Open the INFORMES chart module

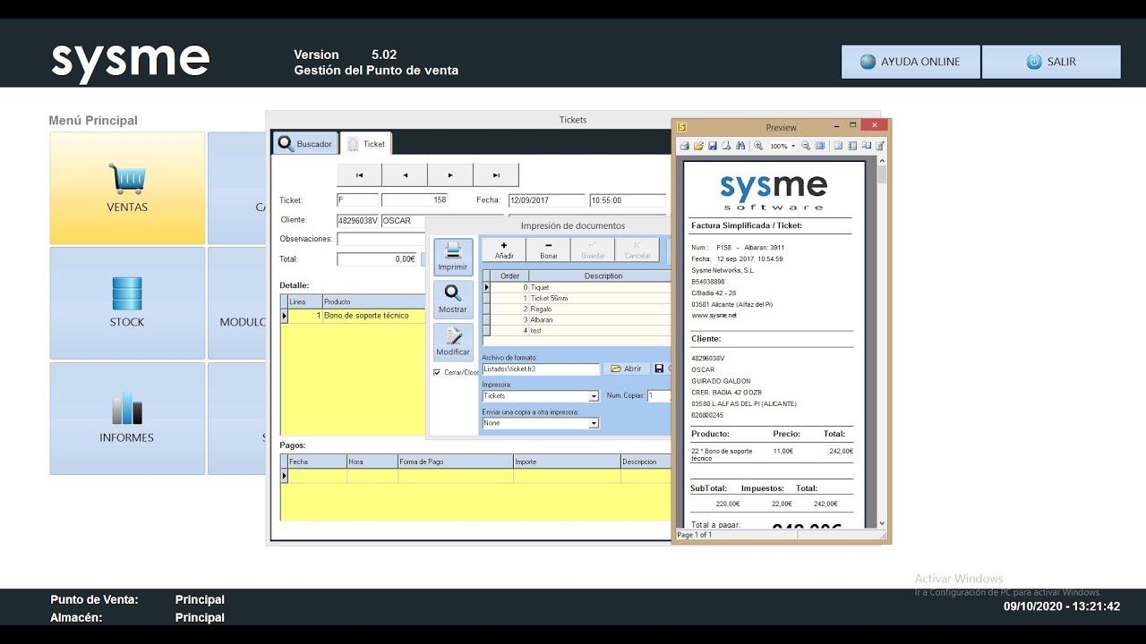[x=127, y=418]
